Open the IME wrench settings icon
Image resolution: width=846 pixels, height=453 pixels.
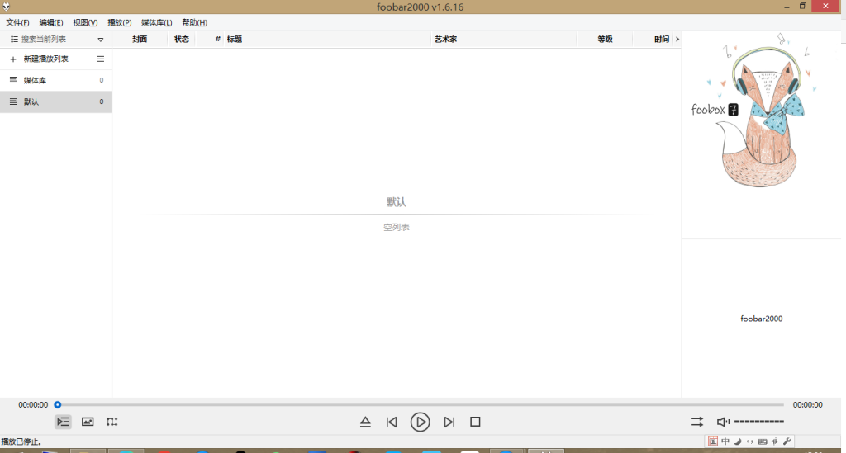tap(787, 441)
